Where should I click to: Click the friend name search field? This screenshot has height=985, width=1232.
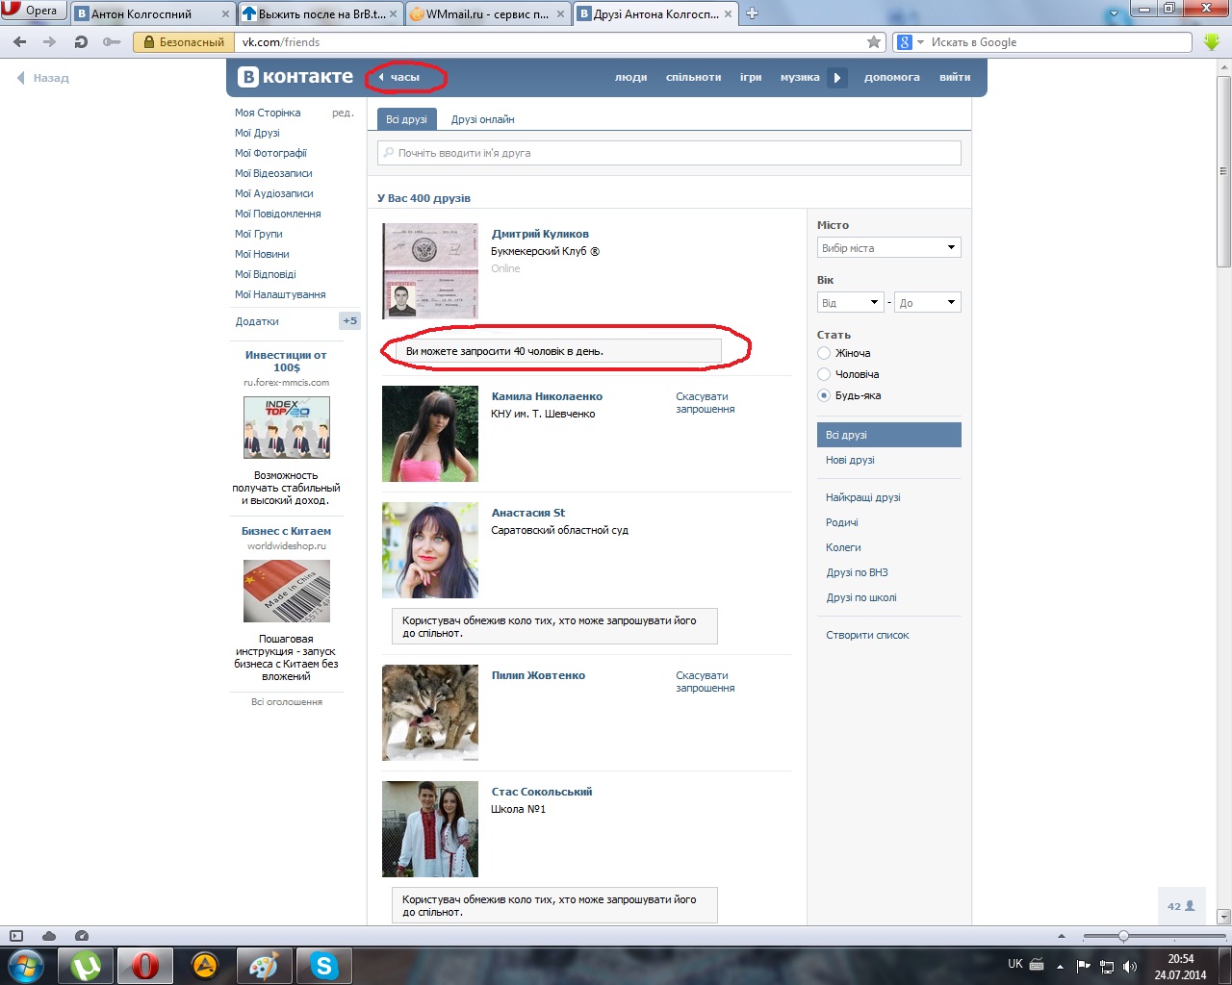[669, 153]
